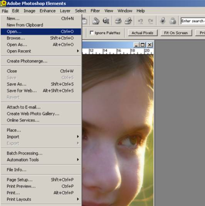Click the Actual Pixels button
Image resolution: width=205 pixels, height=206 pixels.
pos(143,33)
